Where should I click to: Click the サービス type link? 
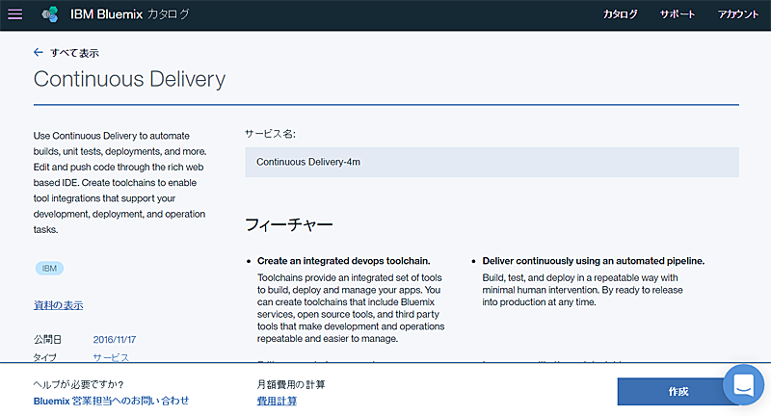(111, 357)
